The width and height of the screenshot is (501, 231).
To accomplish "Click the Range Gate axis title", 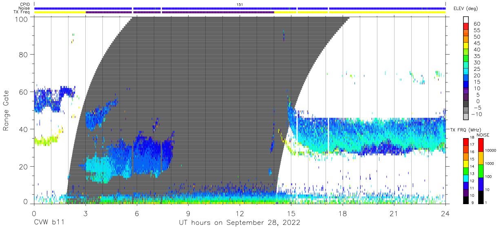I will (x=7, y=111).
